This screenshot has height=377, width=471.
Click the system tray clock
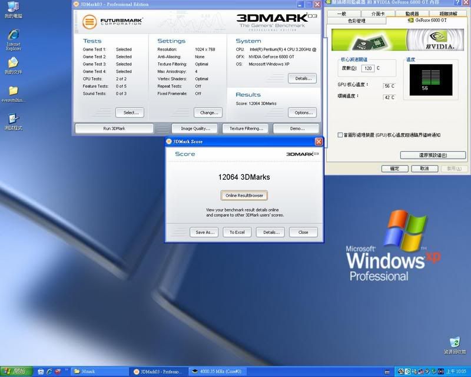click(x=456, y=372)
